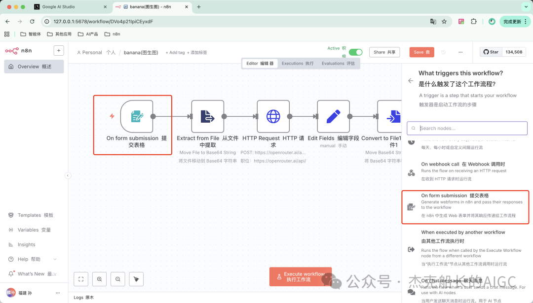
Task: Open user account options ellipsis menu
Action: (57, 293)
